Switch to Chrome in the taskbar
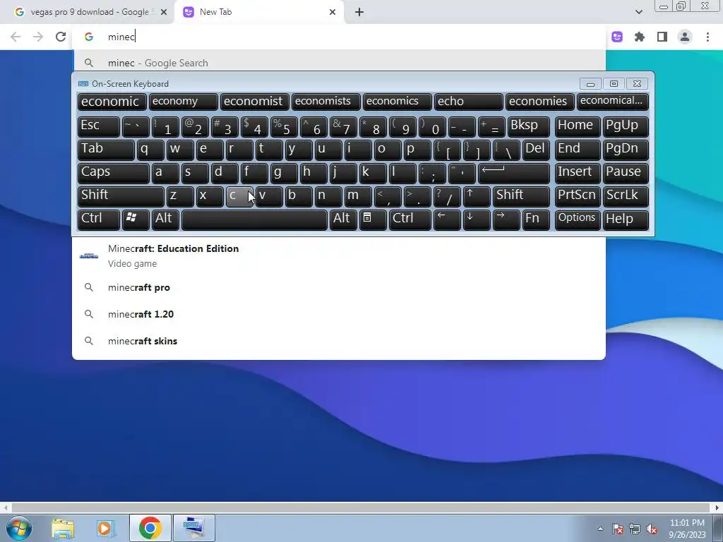The height and width of the screenshot is (542, 723). [x=150, y=528]
